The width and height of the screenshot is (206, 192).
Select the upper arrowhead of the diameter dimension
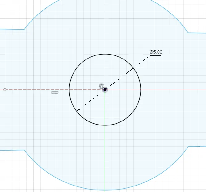pyautogui.click(x=132, y=70)
